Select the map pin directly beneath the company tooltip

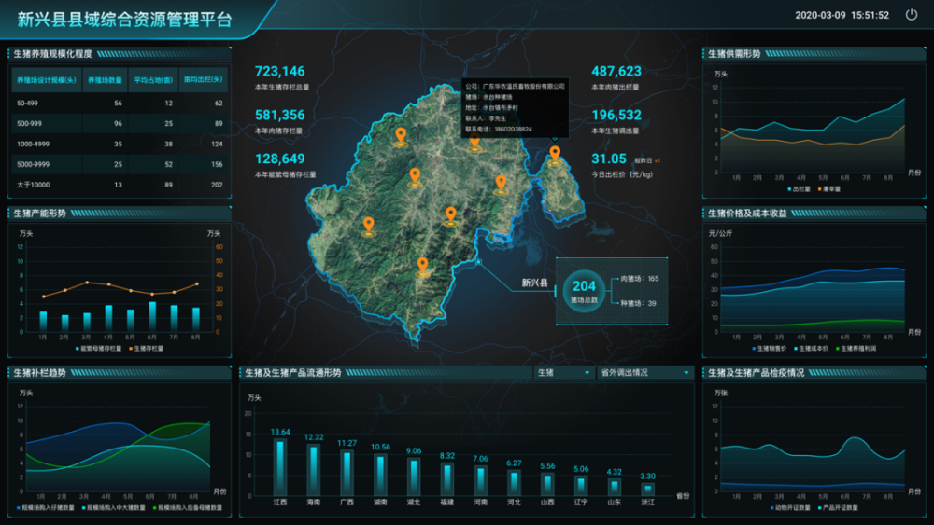tap(474, 143)
